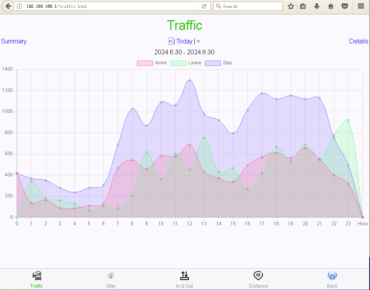
Task: Click the blue Back home icon
Action: tap(332, 275)
